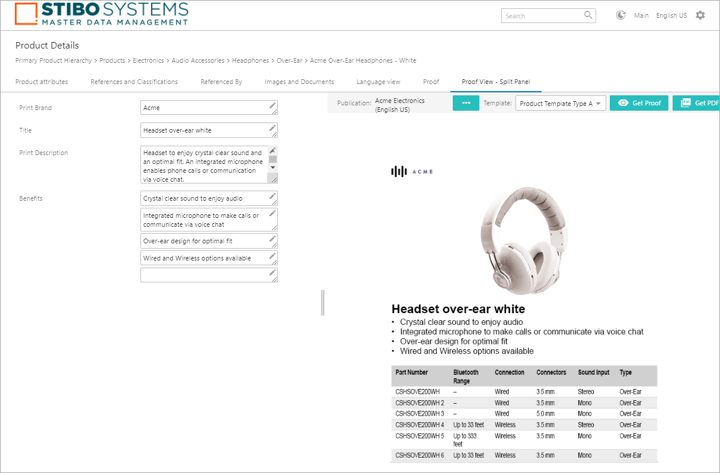The width and height of the screenshot is (720, 473).
Task: Click the Acme logo in proof
Action: tap(412, 172)
